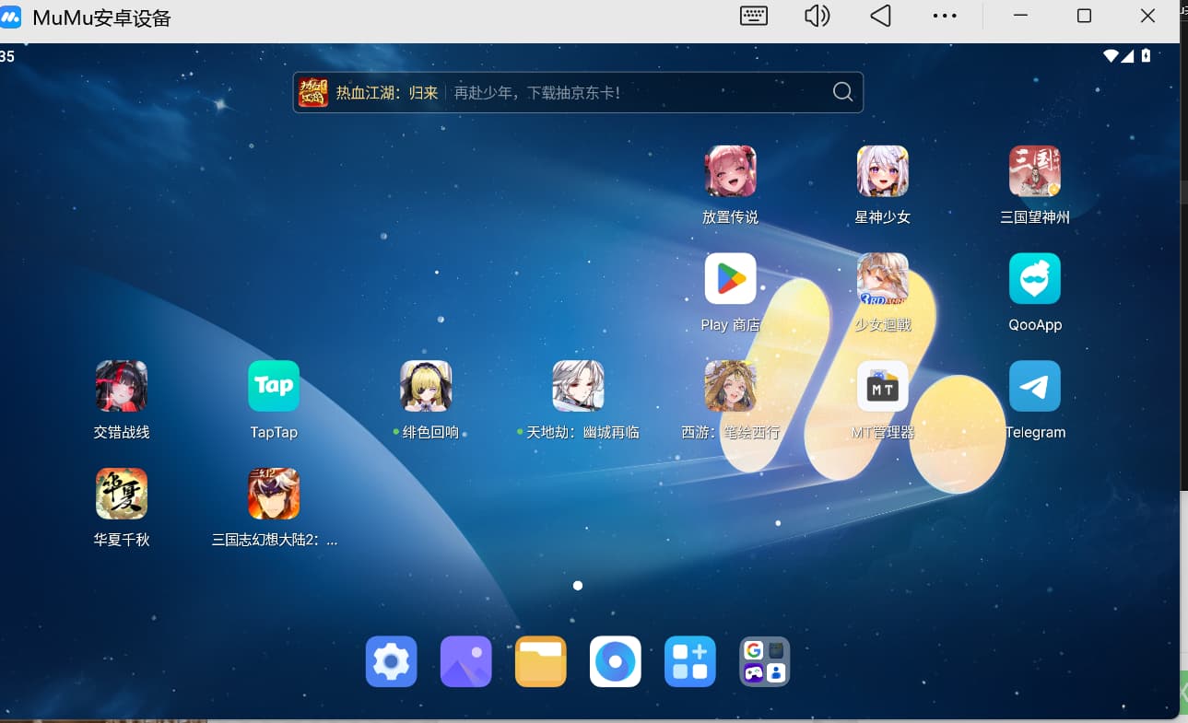Image resolution: width=1188 pixels, height=723 pixels.
Task: Launch the 放置传说 game
Action: coord(730,171)
